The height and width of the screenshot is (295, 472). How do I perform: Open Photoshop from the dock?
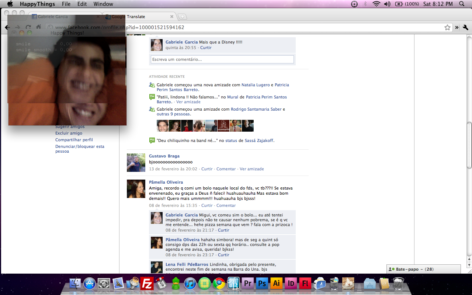point(262,283)
